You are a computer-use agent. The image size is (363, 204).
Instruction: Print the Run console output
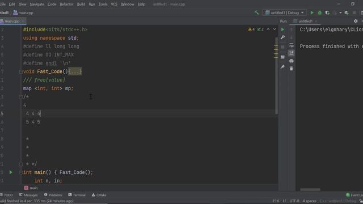pos(292,61)
